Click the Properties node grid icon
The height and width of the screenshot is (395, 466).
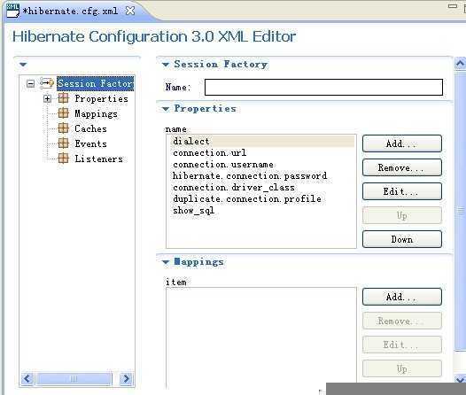[x=63, y=98]
